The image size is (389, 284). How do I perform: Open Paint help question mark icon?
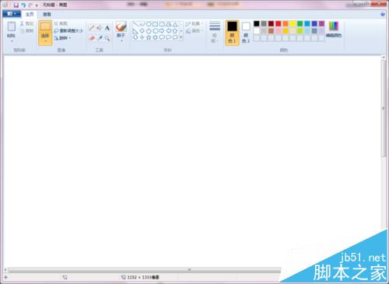coord(383,14)
